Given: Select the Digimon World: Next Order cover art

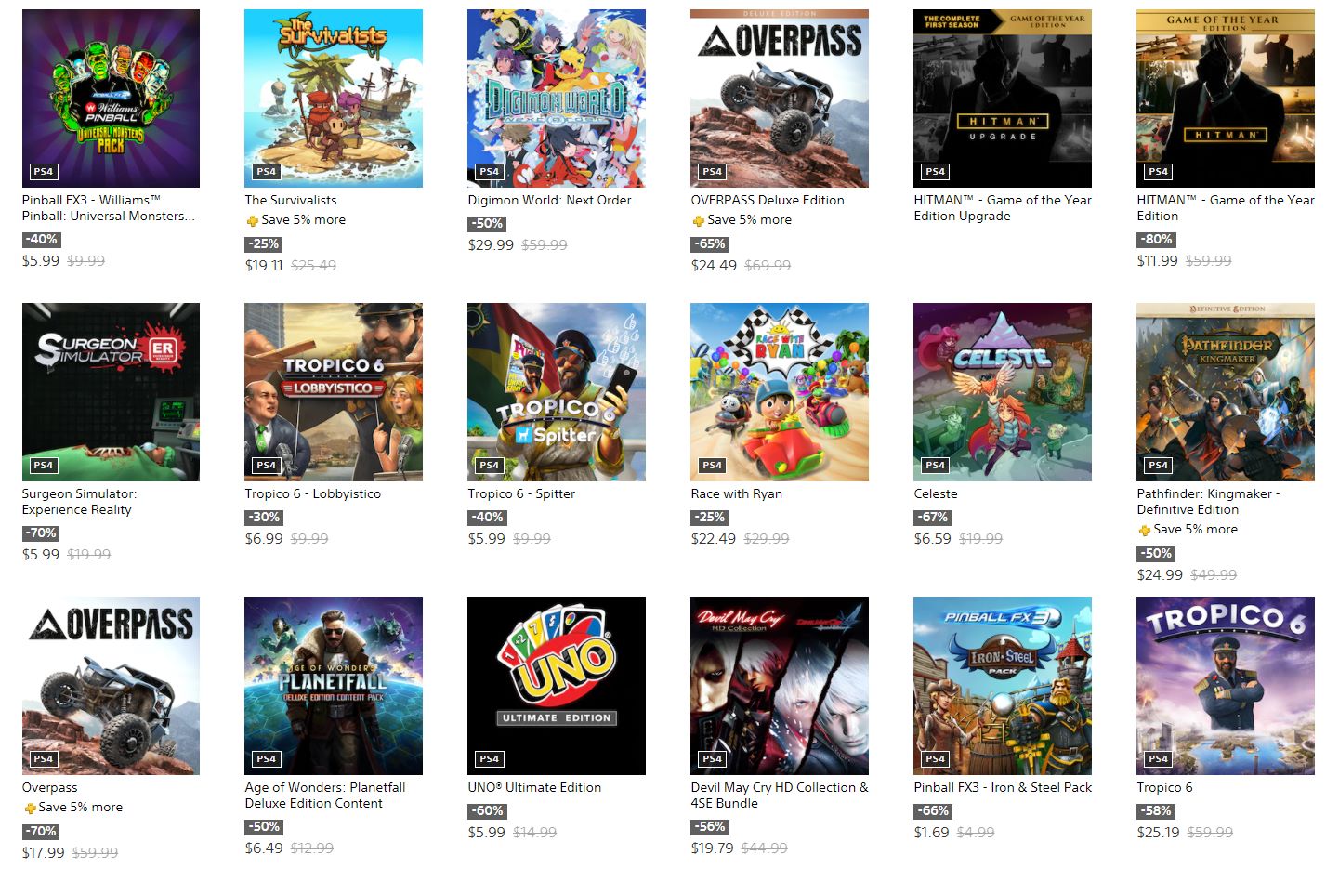Looking at the screenshot, I should [557, 99].
